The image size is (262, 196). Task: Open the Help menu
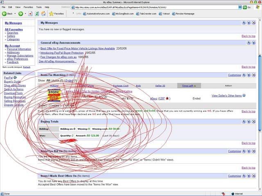[47, 7]
